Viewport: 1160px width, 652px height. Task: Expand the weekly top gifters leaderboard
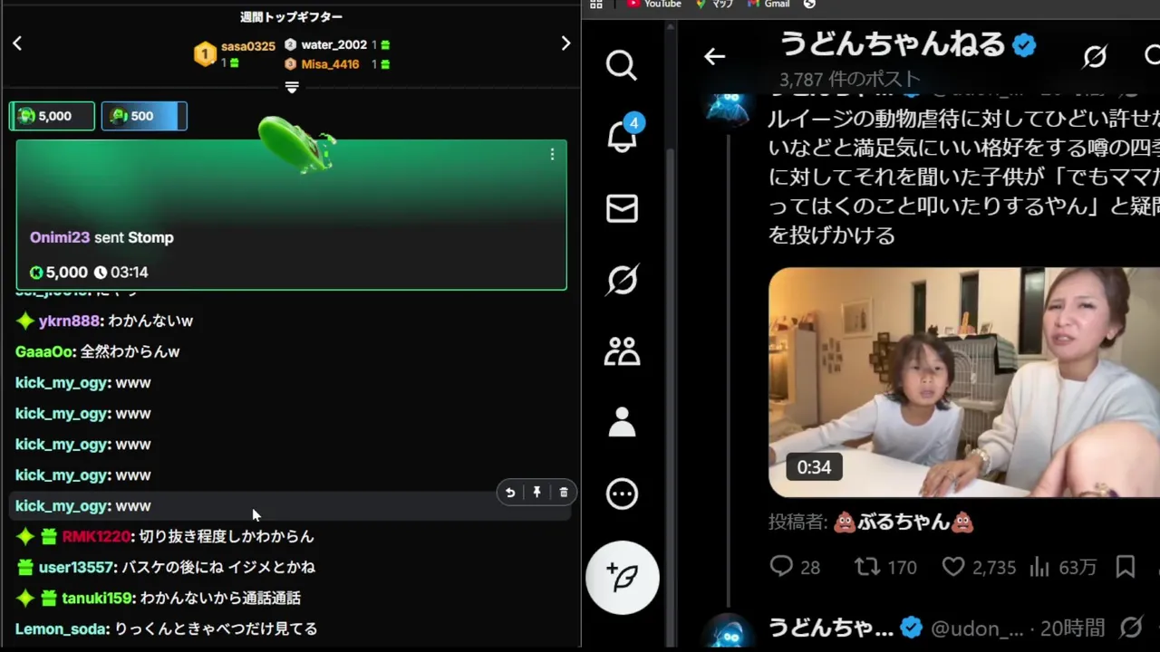pos(292,87)
